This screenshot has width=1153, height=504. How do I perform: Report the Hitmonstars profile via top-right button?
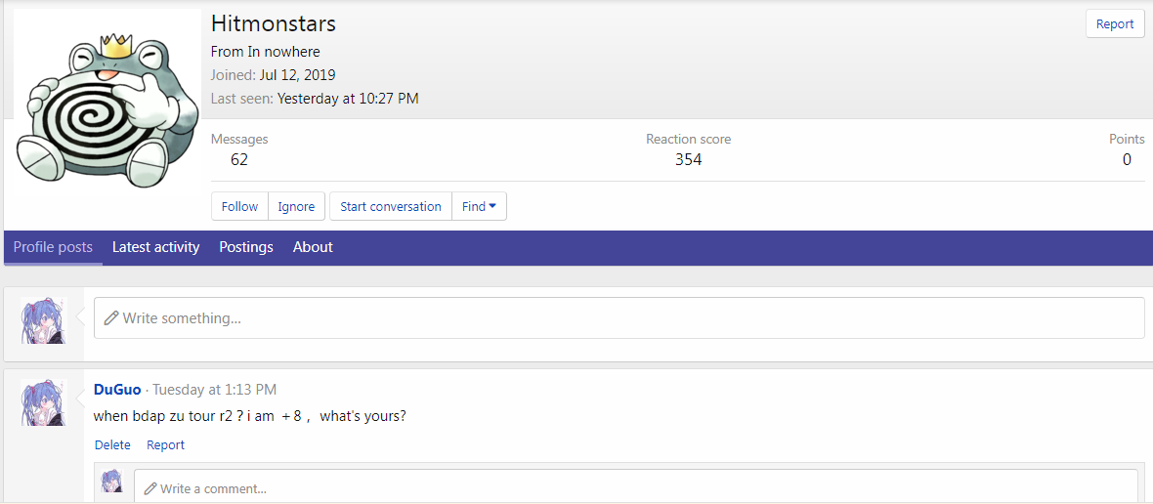point(1114,24)
